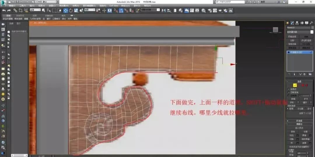Click the Redo arrow in main toolbar

point(9,10)
